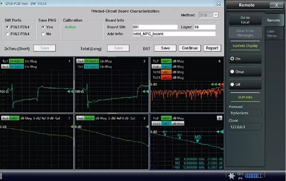Select the Remote tab
The image size is (286, 181).
click(273, 20)
